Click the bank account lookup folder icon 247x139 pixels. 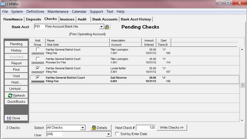[x=107, y=27]
